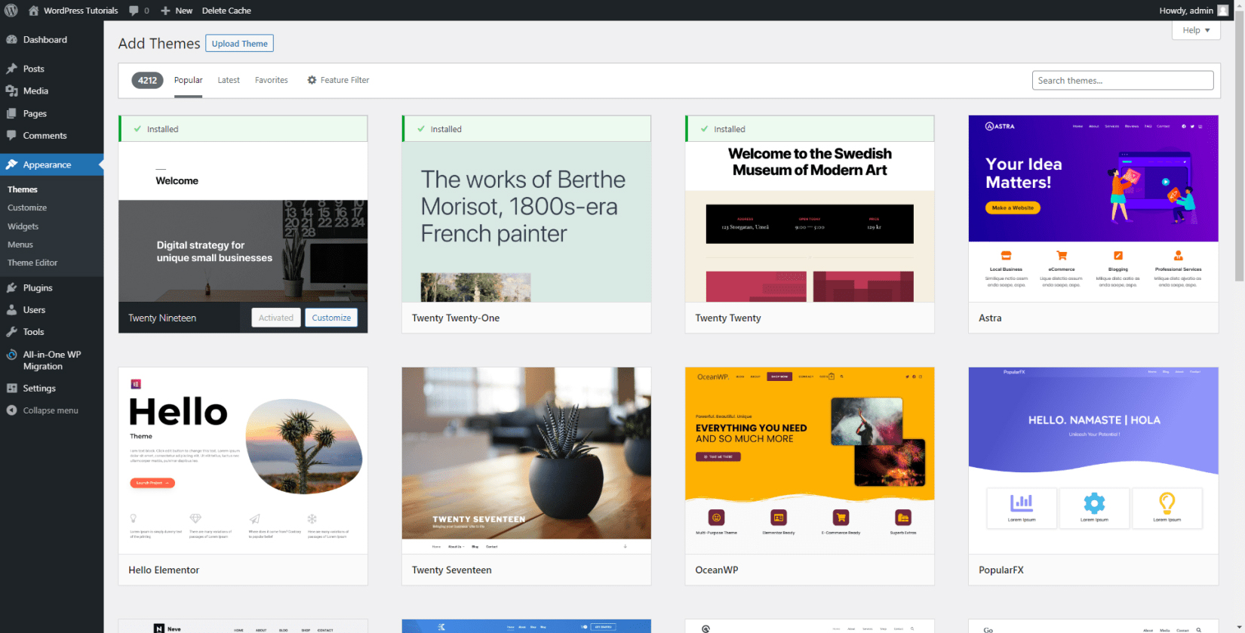The height and width of the screenshot is (633, 1245).
Task: Click the 4212 theme count badge
Action: (147, 80)
